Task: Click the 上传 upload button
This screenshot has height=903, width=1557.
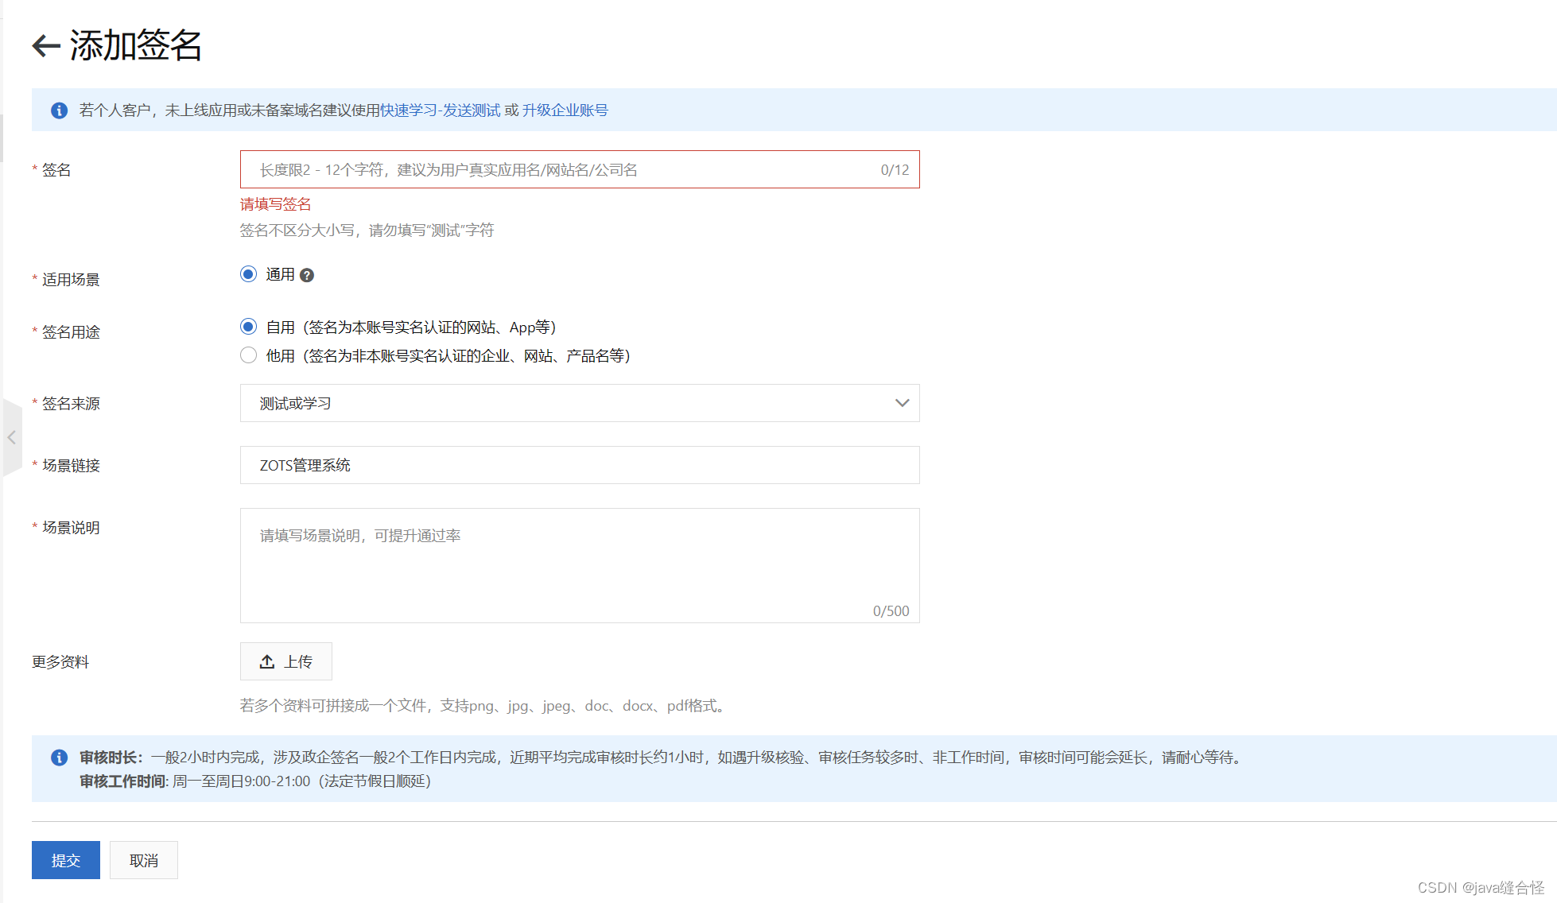Action: pos(286,661)
